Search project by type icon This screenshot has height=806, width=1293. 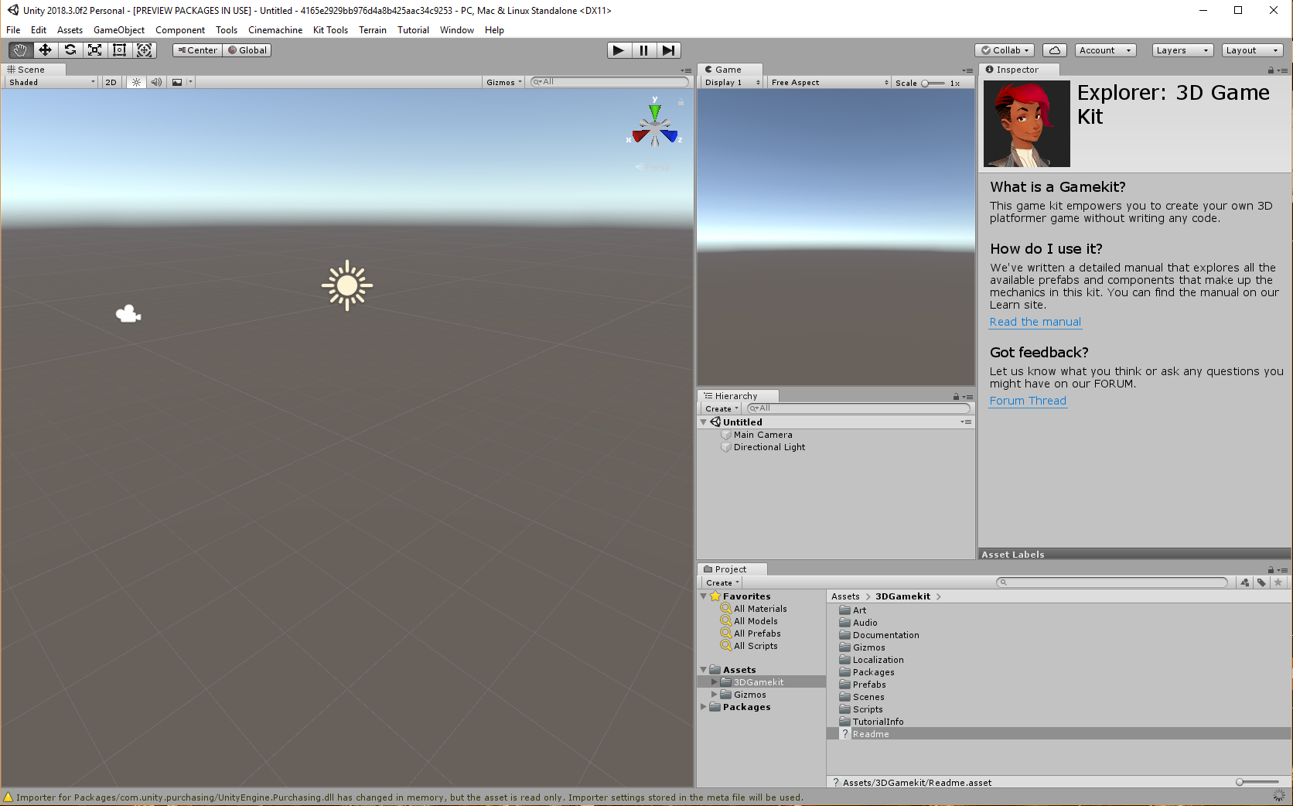[x=1245, y=582]
